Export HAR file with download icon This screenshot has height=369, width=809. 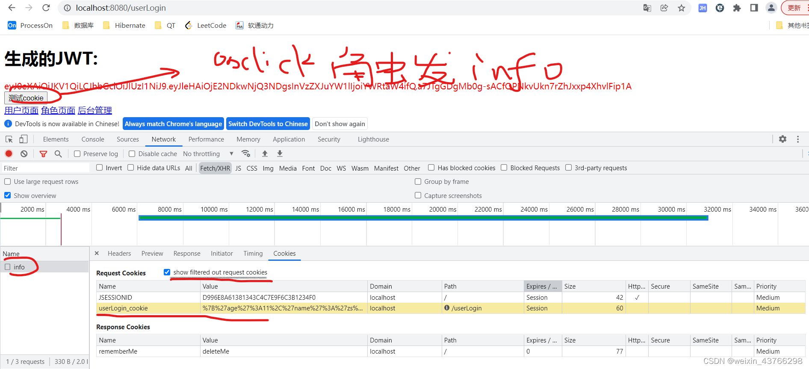tap(280, 154)
